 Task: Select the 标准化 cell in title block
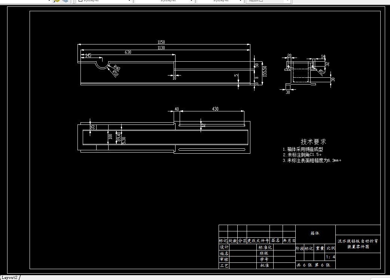coord(265,247)
